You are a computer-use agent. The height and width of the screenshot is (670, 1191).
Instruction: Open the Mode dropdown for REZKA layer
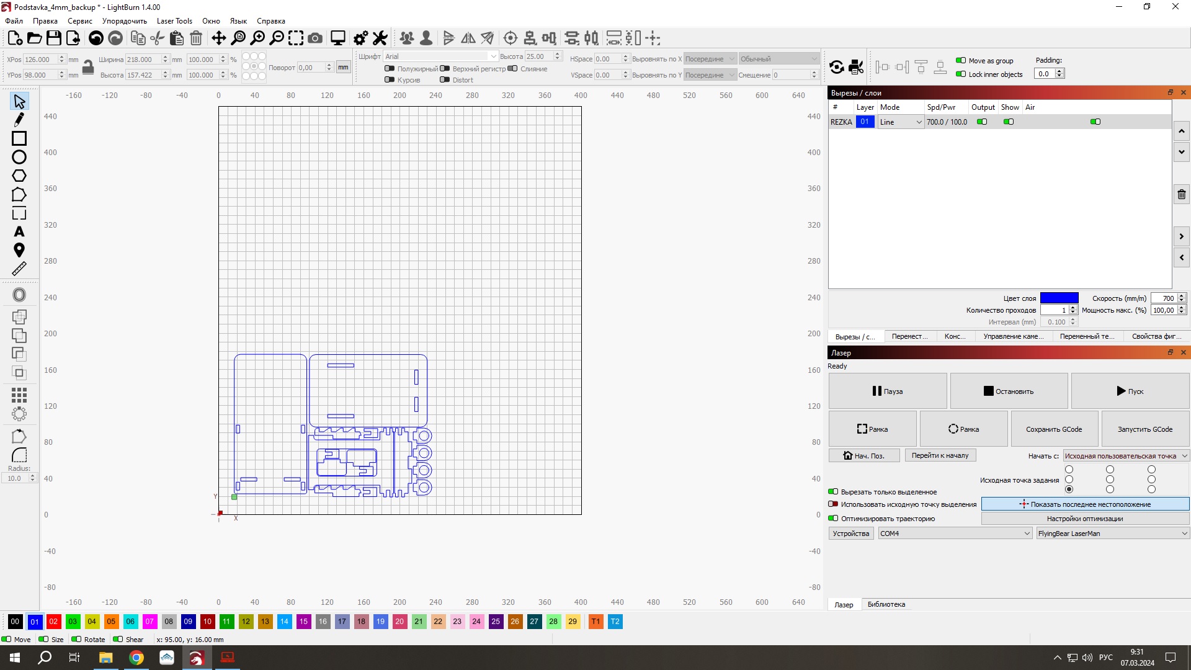pos(901,122)
